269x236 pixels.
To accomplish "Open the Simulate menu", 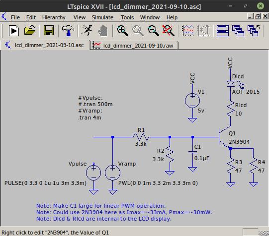I will click(102, 17).
